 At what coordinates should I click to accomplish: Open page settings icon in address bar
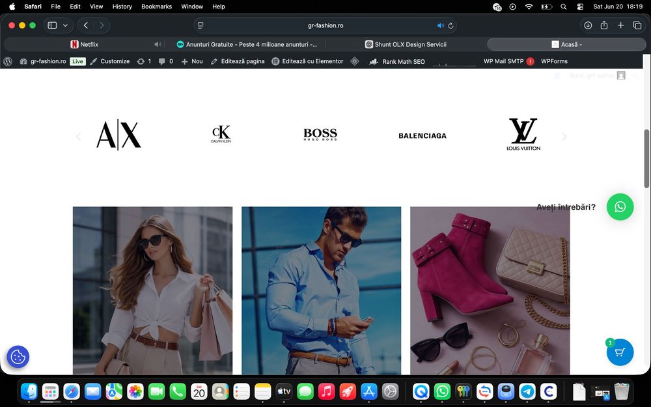coord(201,25)
